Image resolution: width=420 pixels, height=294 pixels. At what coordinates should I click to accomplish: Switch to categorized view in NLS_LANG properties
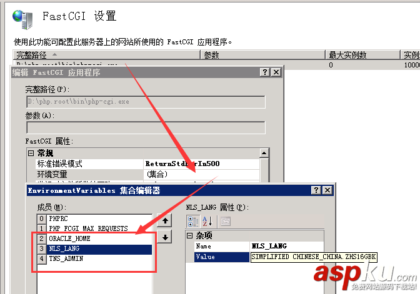[193, 221]
